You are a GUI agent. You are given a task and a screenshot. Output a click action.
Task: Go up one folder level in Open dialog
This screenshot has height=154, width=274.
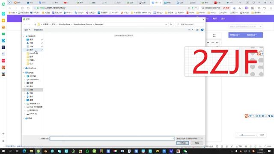click(x=35, y=24)
